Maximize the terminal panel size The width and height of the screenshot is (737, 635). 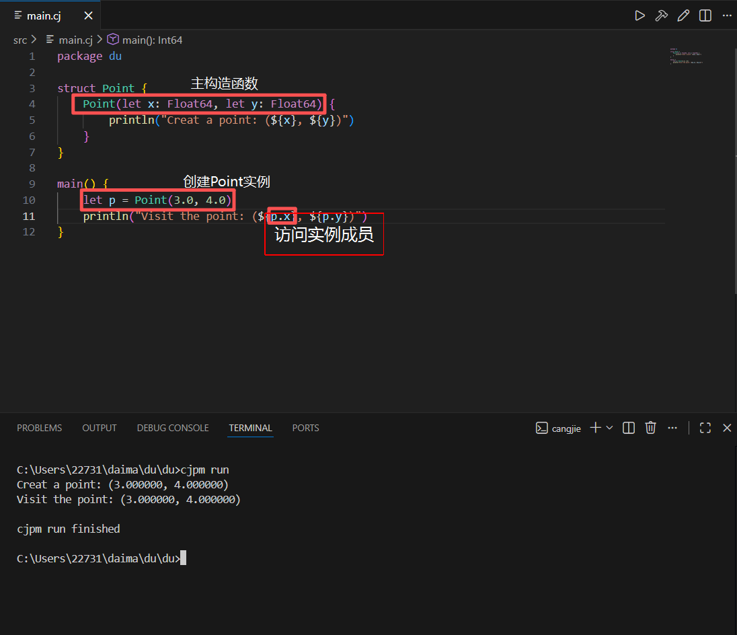(705, 428)
